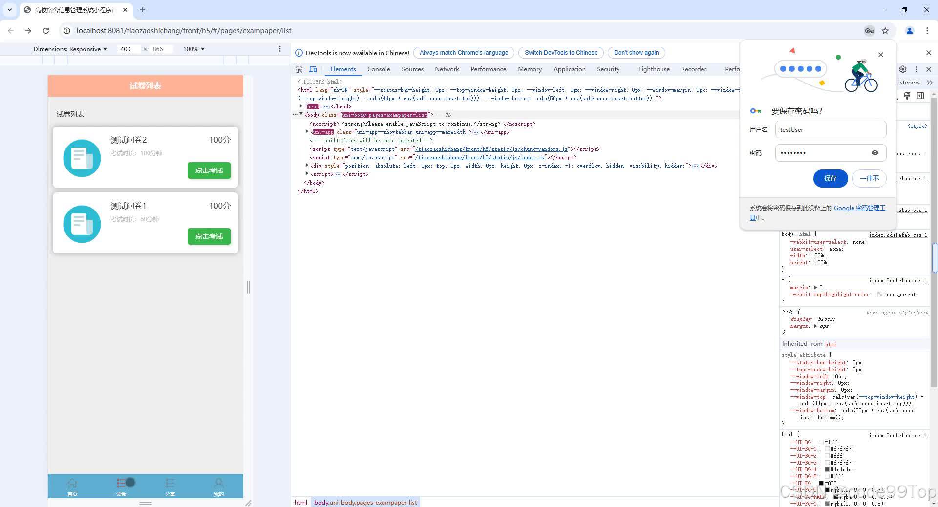Click the 首页 home tab icon
938x507 pixels.
(x=72, y=483)
